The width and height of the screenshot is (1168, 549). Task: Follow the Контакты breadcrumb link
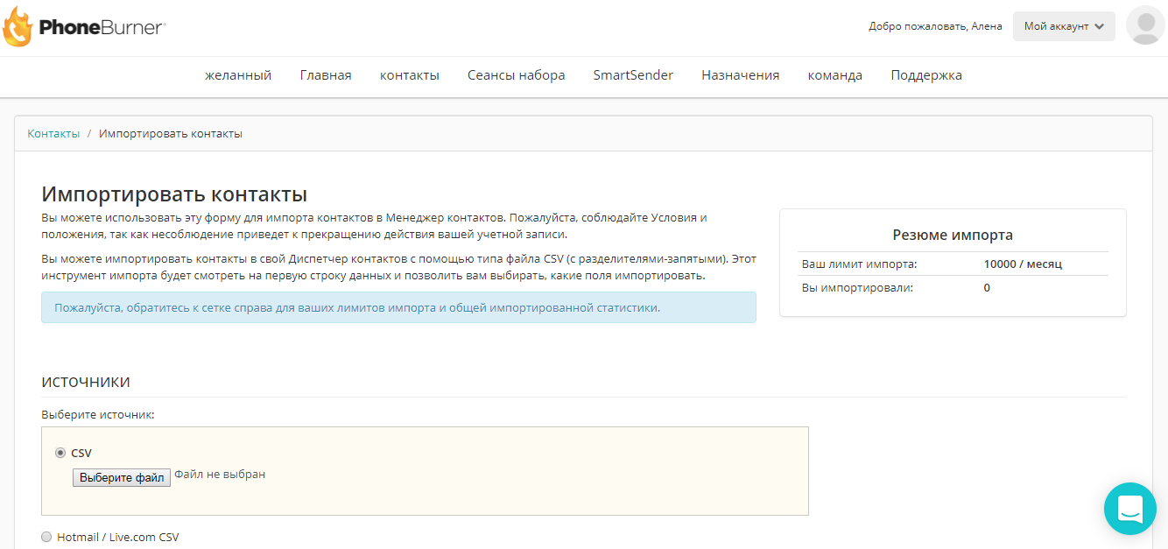(x=53, y=133)
